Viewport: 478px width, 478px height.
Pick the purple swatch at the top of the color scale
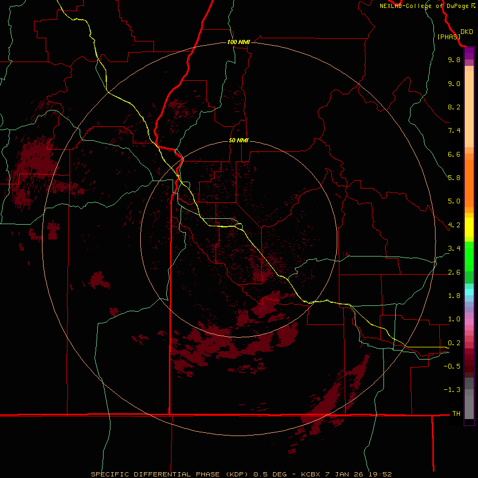pos(469,53)
